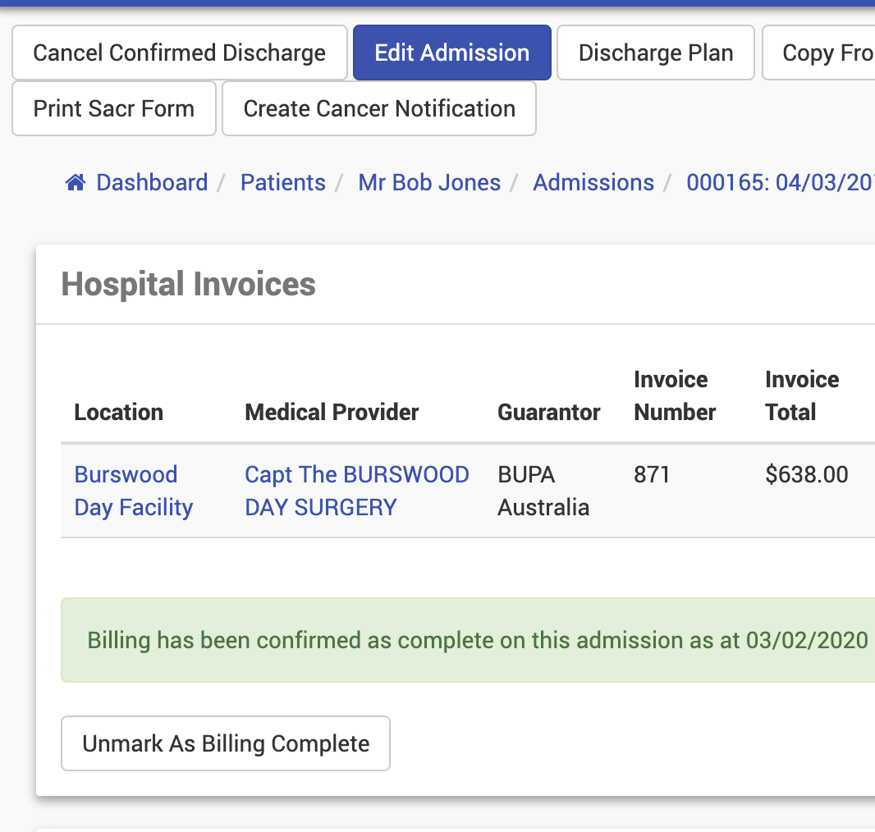
Task: Click the Invoice Total column header
Action: 801,395
